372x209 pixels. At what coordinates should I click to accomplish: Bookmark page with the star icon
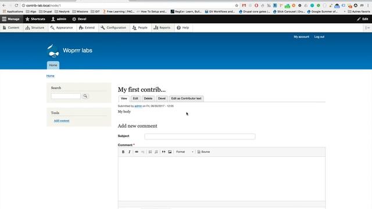[x=237, y=5]
